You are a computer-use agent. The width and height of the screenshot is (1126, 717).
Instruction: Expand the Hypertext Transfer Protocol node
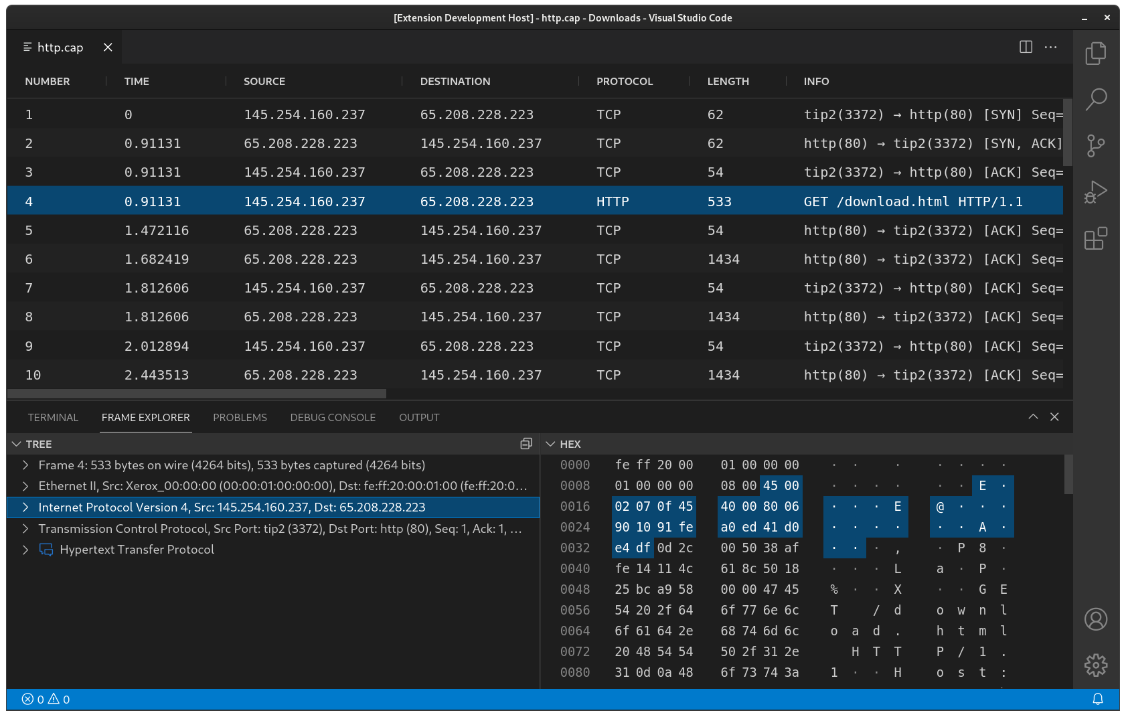[25, 550]
